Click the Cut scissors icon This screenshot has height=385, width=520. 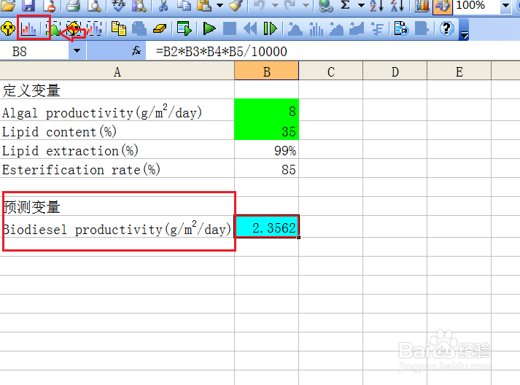coord(163,5)
